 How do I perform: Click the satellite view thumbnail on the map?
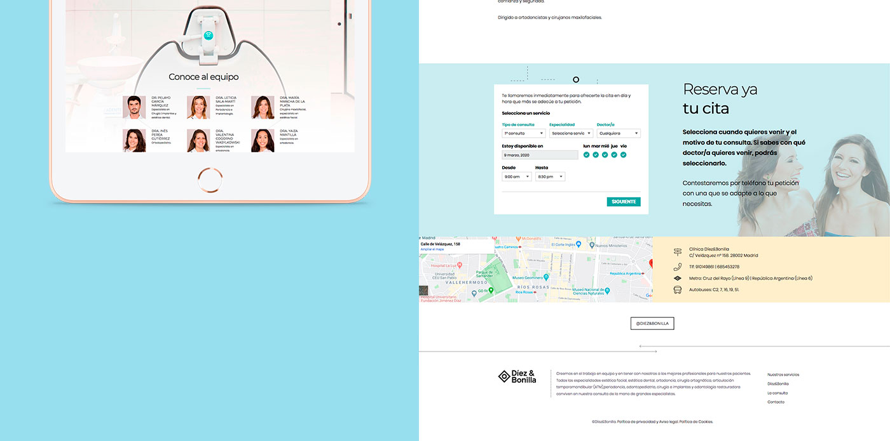424,291
